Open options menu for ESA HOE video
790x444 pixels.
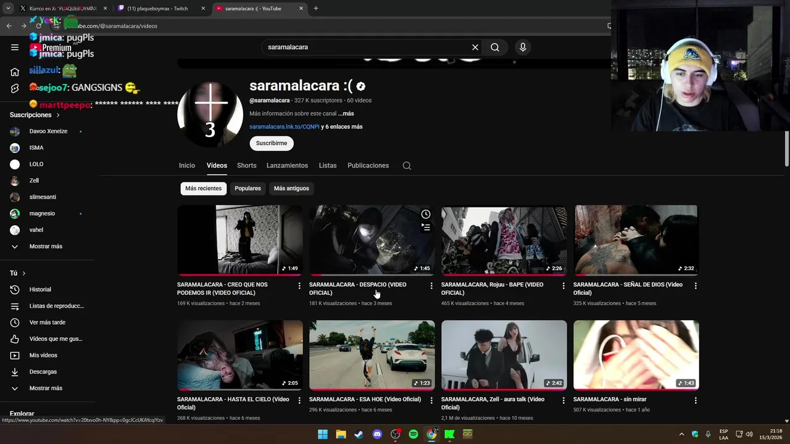pos(431,400)
